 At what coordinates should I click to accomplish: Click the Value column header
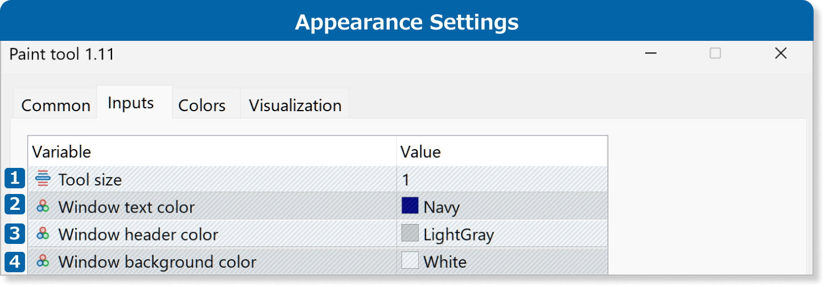(x=420, y=152)
